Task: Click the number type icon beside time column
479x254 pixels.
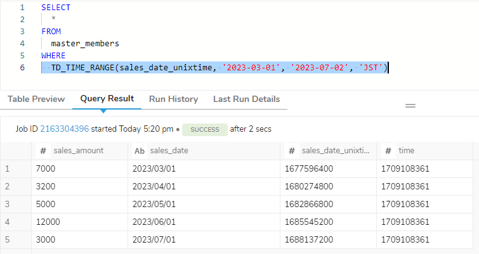Action: 388,151
